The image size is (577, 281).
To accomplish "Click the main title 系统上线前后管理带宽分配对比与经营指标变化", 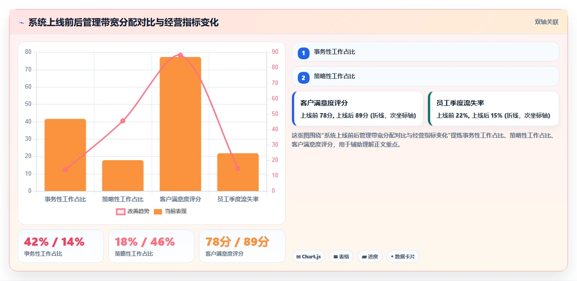I will click(x=123, y=23).
